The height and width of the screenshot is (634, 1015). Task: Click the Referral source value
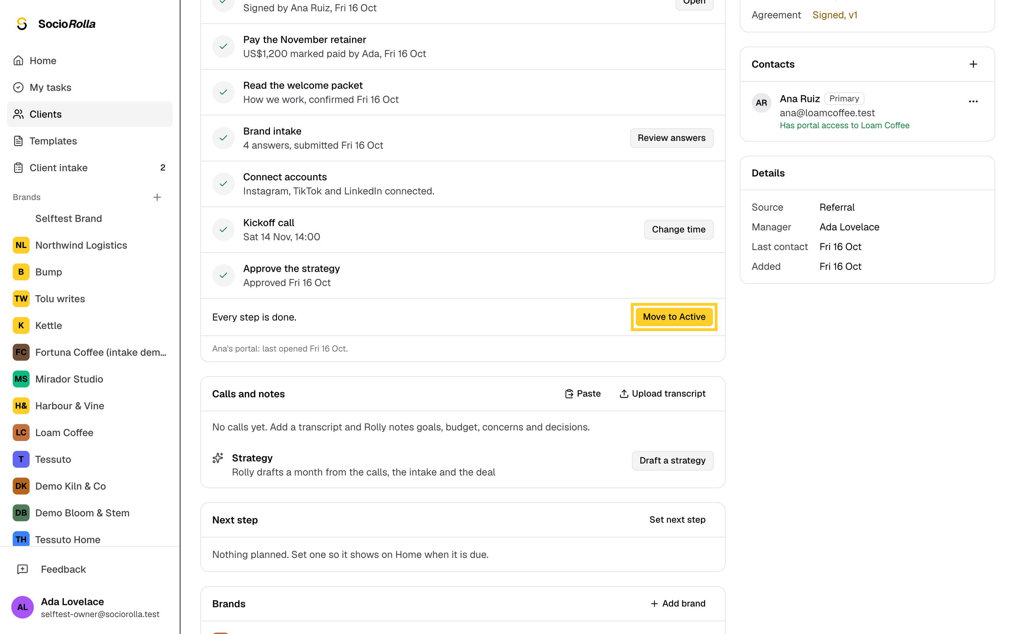(837, 207)
